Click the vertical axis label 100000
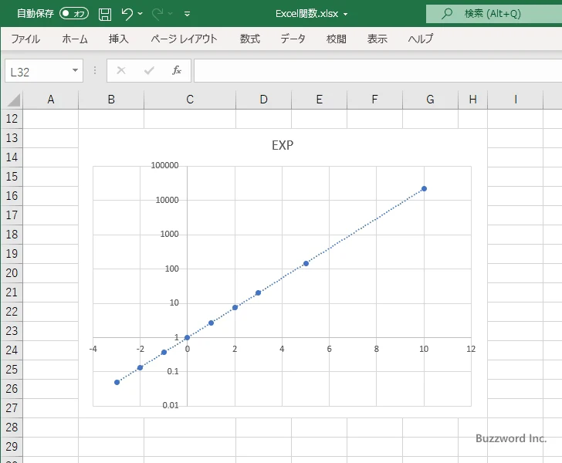The height and width of the screenshot is (463, 562). [164, 166]
